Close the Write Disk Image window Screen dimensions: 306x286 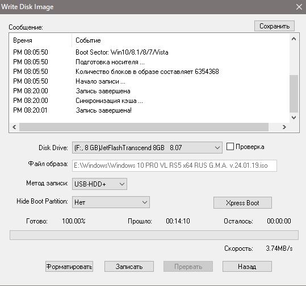click(x=299, y=7)
